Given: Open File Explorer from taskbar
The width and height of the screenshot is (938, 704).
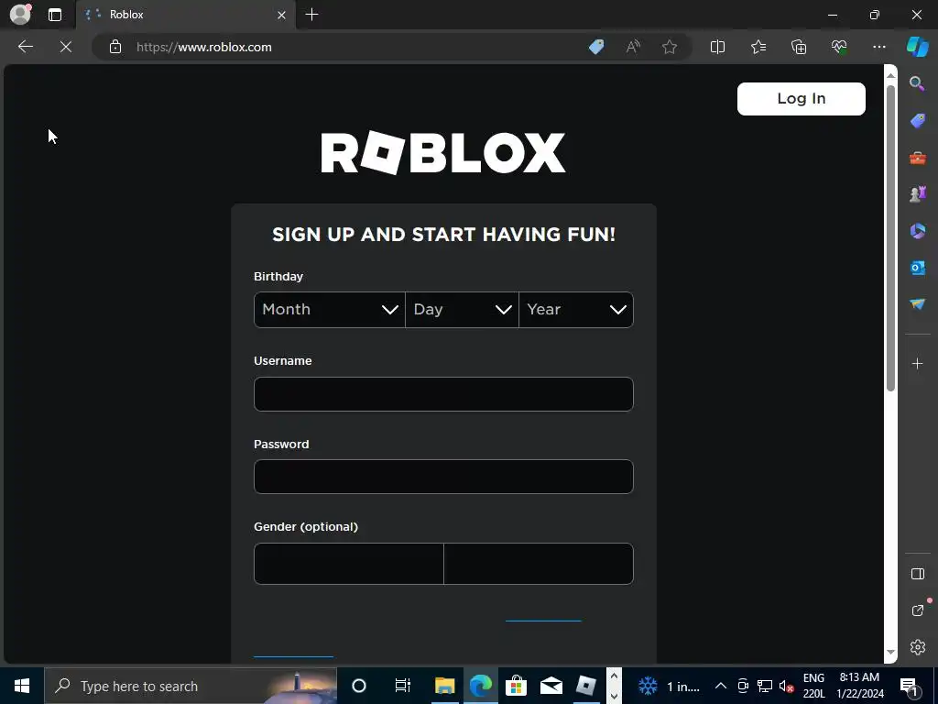Looking at the screenshot, I should [444, 686].
